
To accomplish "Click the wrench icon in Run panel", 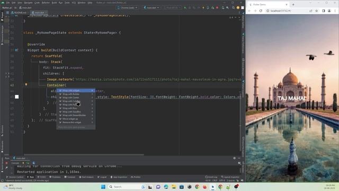I will (7, 168).
